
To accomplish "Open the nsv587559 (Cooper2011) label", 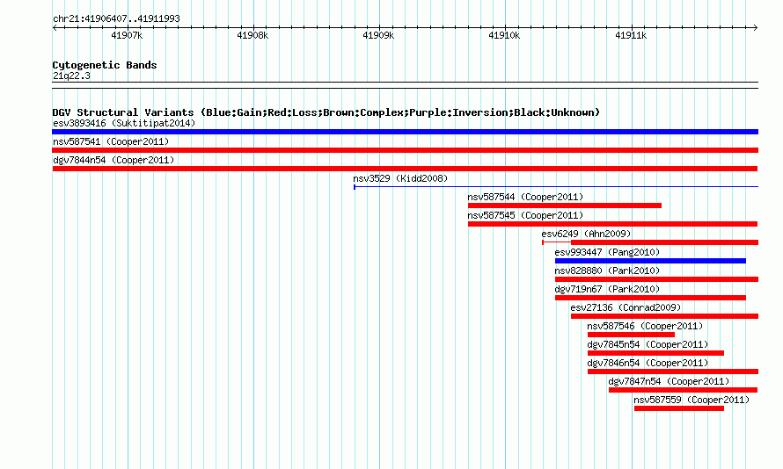I will coord(692,400).
